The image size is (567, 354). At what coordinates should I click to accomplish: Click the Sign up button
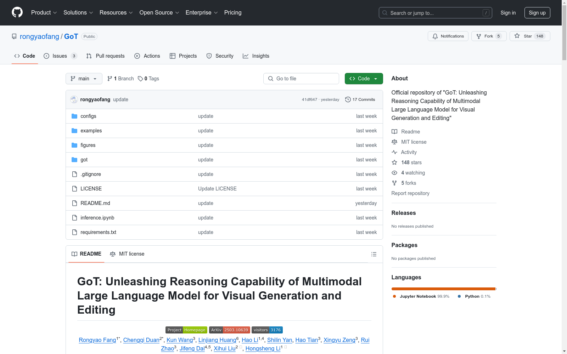(x=537, y=12)
